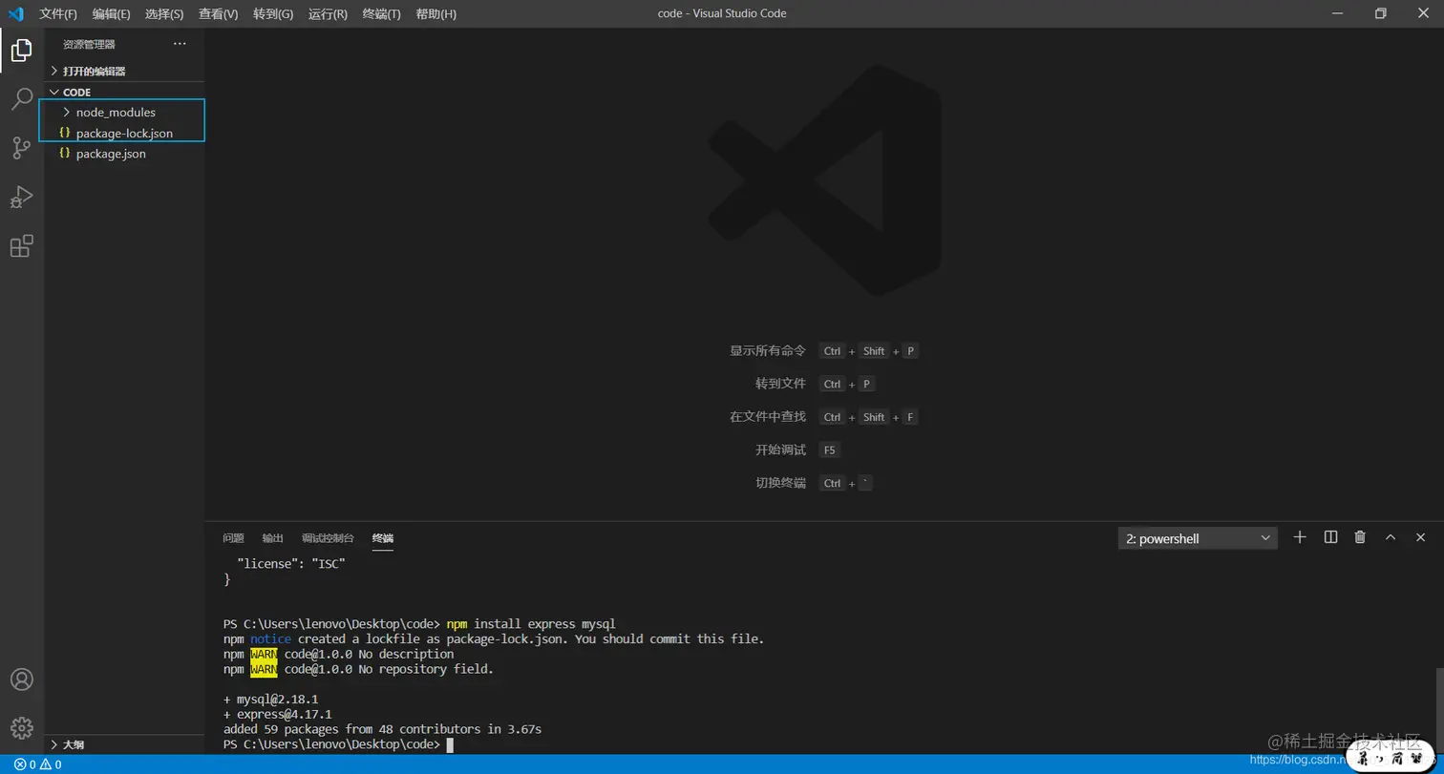Click the express@4.17.1 terminal line
This screenshot has height=774, width=1444.
point(278,714)
